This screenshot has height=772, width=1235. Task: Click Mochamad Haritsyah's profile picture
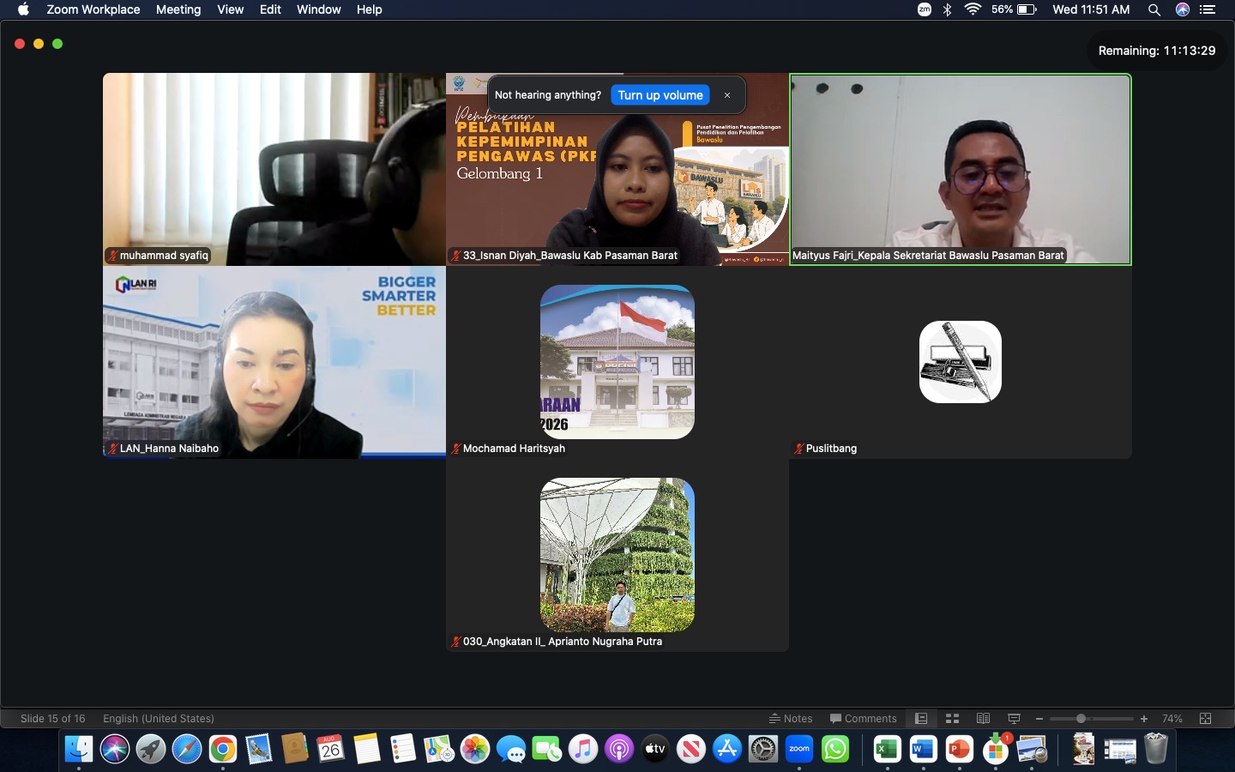point(617,362)
